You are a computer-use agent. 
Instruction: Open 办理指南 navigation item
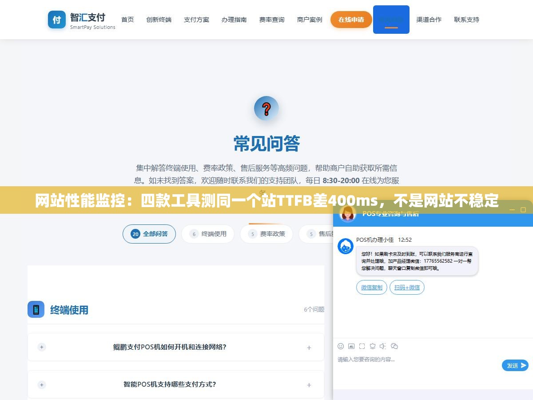coord(234,20)
